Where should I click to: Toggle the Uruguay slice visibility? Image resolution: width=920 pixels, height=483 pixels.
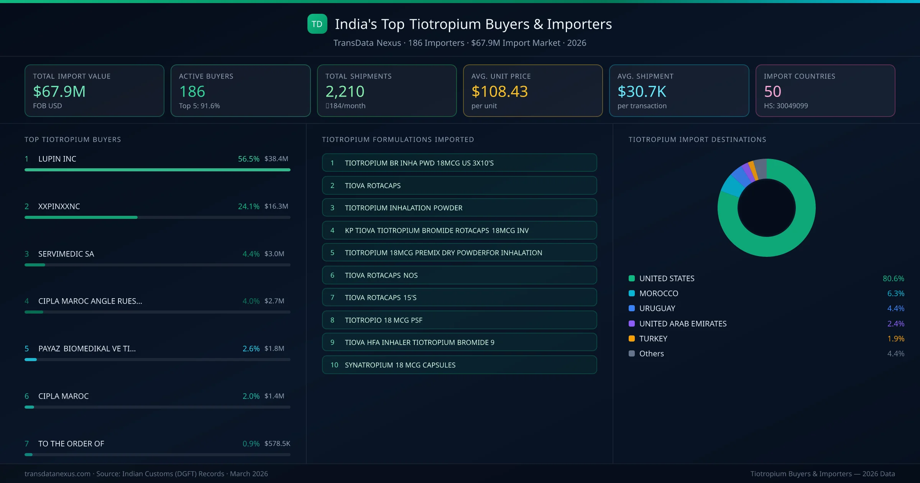pos(657,308)
